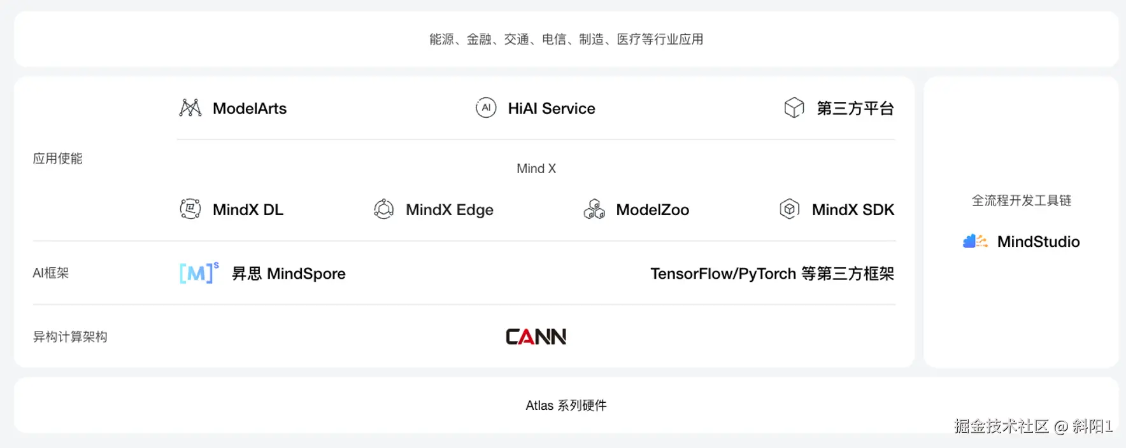Open the HiAI Service label
This screenshot has height=448, width=1126.
coord(552,109)
